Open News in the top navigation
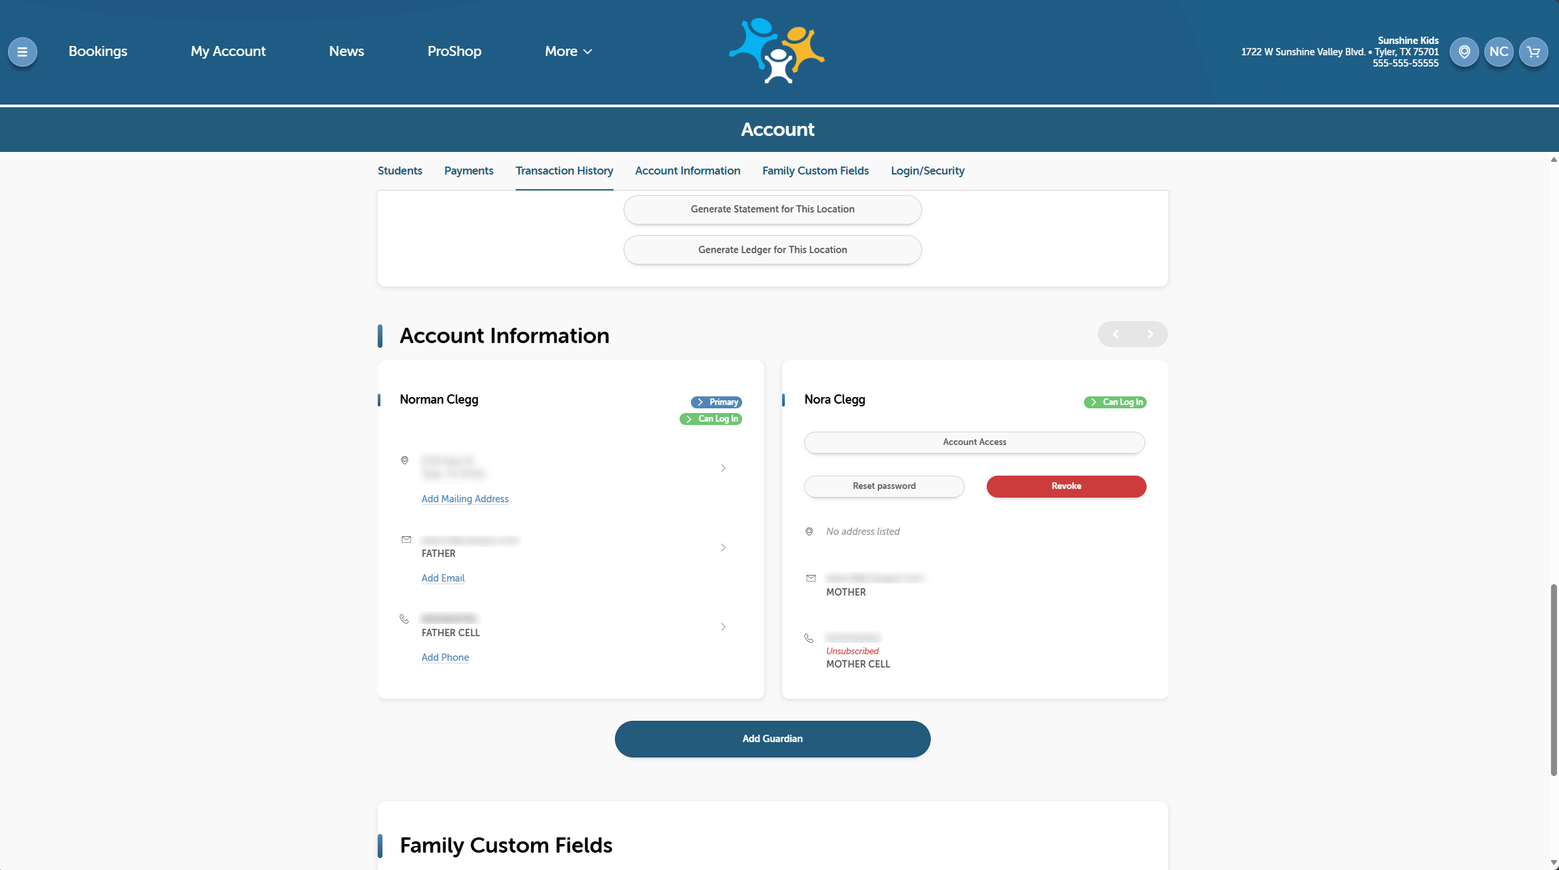The width and height of the screenshot is (1559, 870). pyautogui.click(x=346, y=51)
